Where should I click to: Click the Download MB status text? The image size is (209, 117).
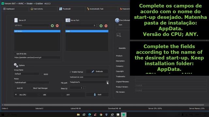pos(114,108)
